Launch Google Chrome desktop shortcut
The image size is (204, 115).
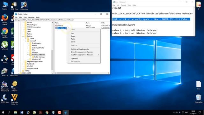tap(5, 33)
